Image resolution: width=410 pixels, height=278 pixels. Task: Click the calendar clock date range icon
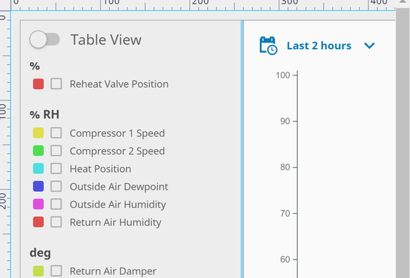[269, 46]
